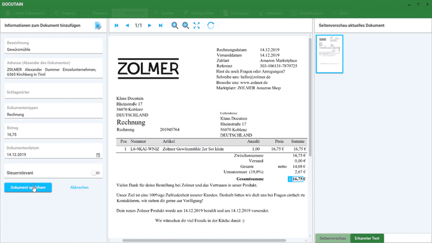The width and height of the screenshot is (432, 243).
Task: Toggle the Steuerrelevant switch
Action: [x=95, y=173]
